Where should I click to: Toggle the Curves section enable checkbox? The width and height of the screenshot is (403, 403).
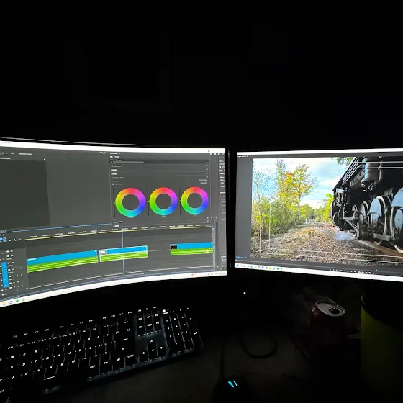[x=207, y=173]
